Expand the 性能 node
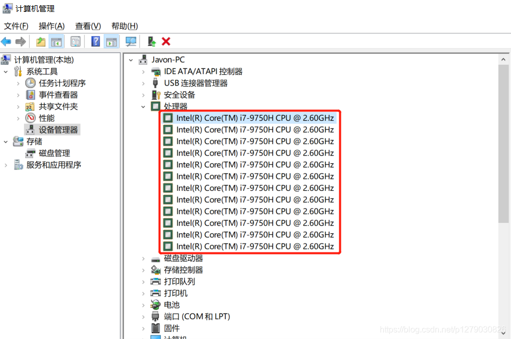The image size is (511, 339). pyautogui.click(x=18, y=118)
